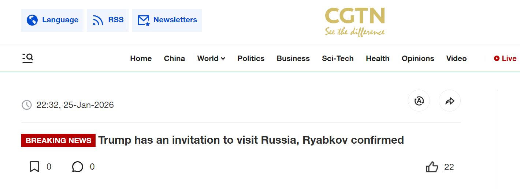Open the menu search hamburger icon
This screenshot has width=520, height=189.
click(x=27, y=58)
